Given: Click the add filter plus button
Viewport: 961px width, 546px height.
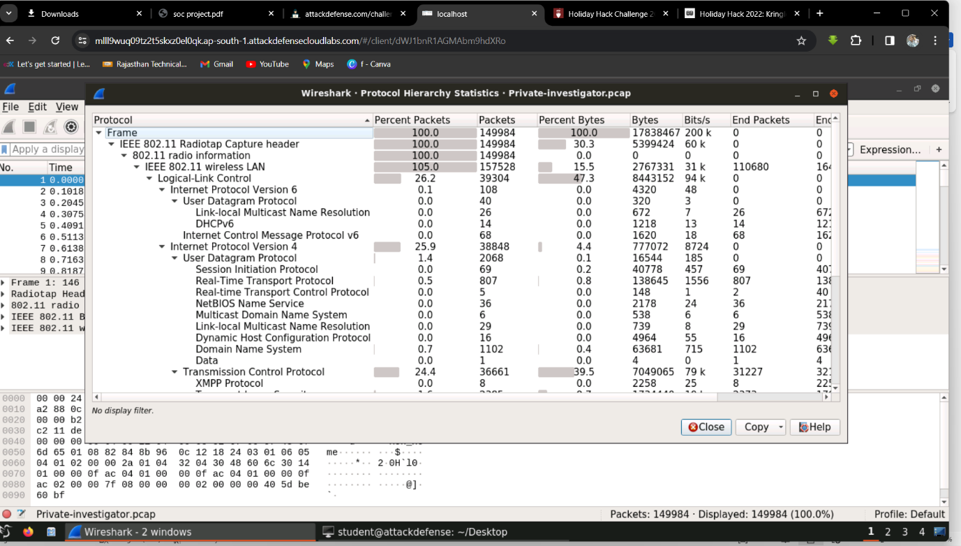Looking at the screenshot, I should (939, 149).
